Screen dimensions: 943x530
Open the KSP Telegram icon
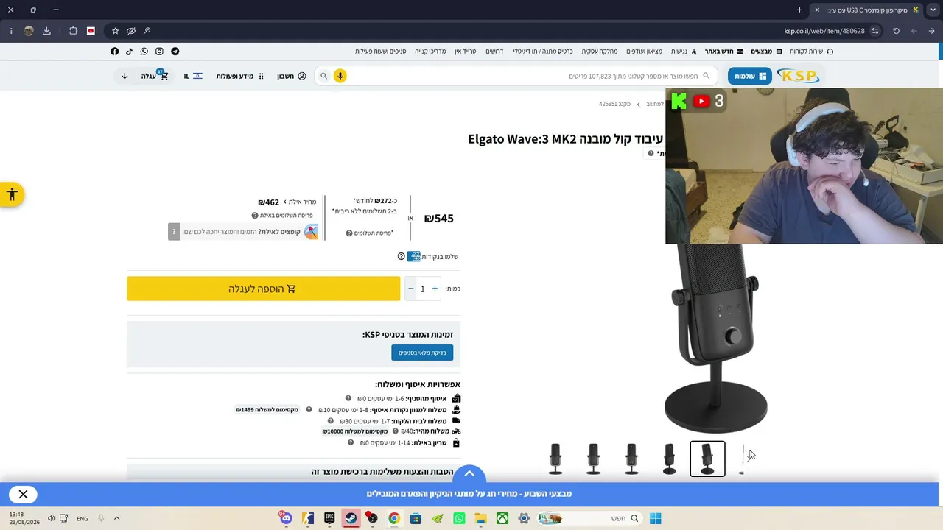click(x=175, y=52)
